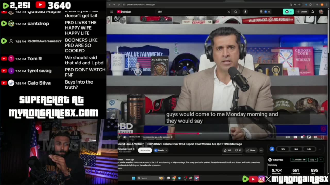The width and height of the screenshot is (330, 185).
Task: Collapse the Videolytics panel chevron
Action: pos(321,160)
